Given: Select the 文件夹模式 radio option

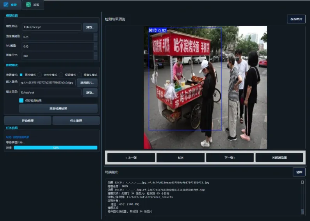Looking at the screenshot, I should point(48,75).
